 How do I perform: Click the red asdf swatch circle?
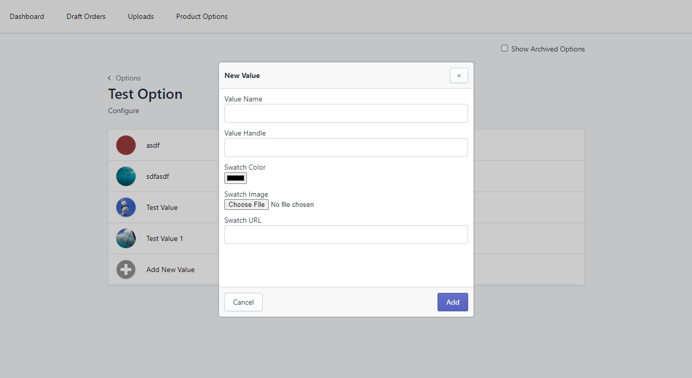pos(125,145)
